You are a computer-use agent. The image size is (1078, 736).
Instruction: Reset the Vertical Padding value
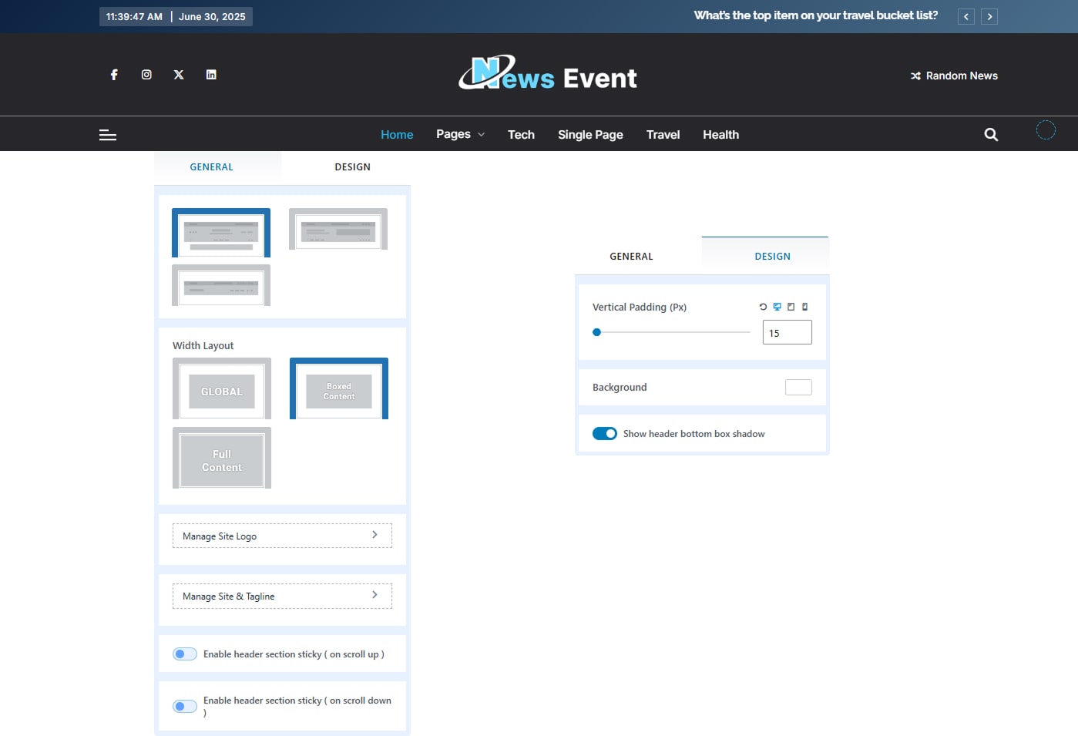(763, 307)
